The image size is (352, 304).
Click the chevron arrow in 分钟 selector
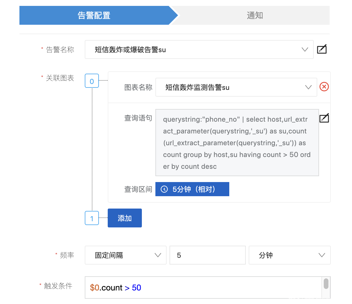click(x=322, y=255)
